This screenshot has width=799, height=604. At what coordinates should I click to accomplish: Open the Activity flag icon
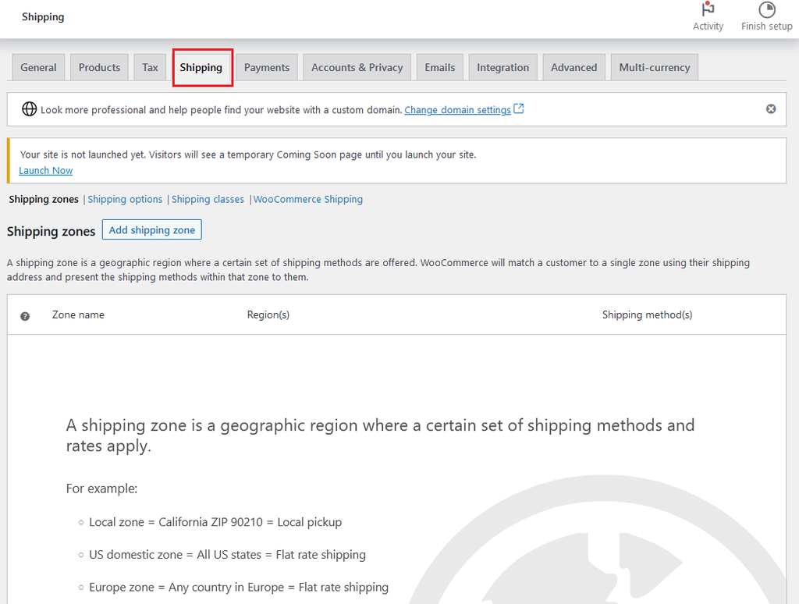pyautogui.click(x=708, y=10)
